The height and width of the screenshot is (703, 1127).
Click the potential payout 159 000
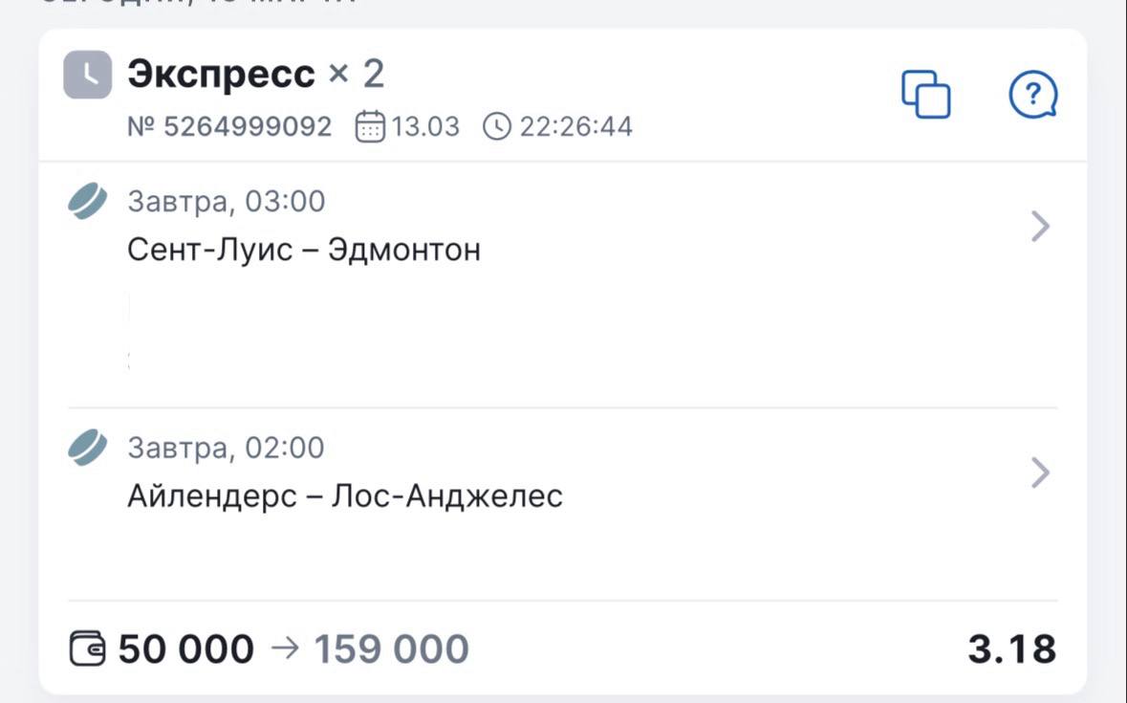click(x=392, y=649)
